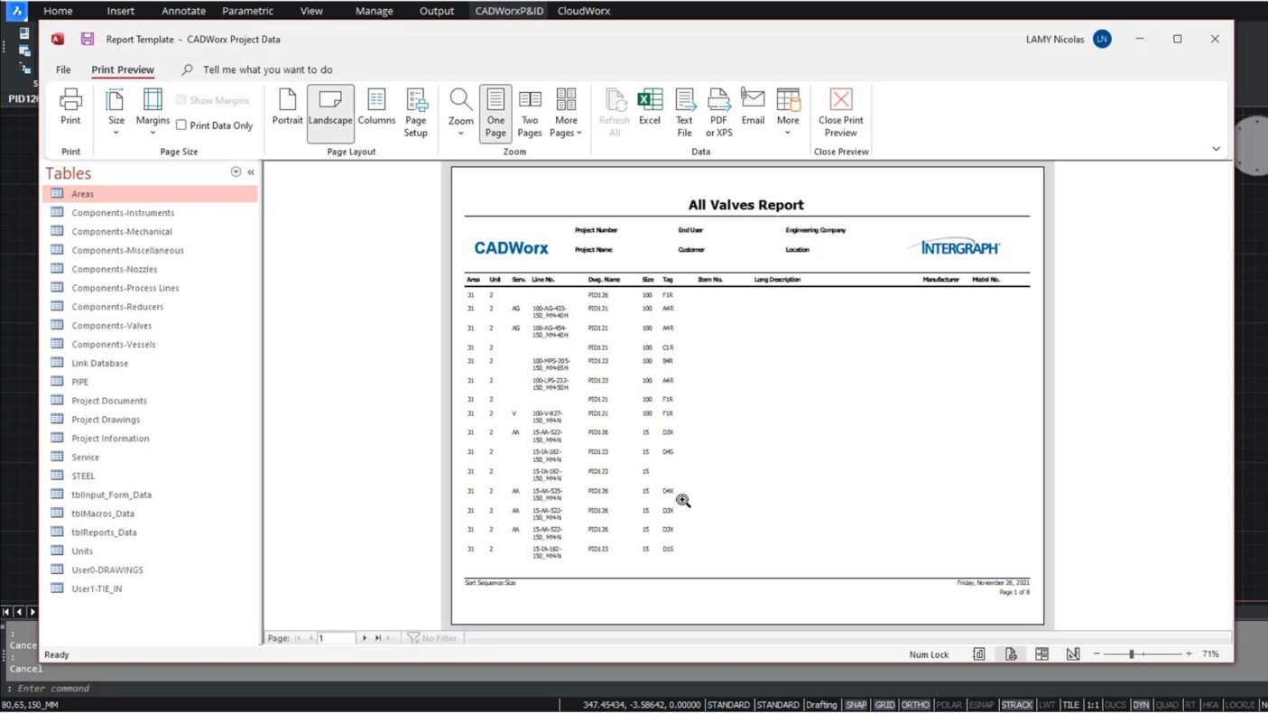Open the tblReports_Data table

point(150,532)
